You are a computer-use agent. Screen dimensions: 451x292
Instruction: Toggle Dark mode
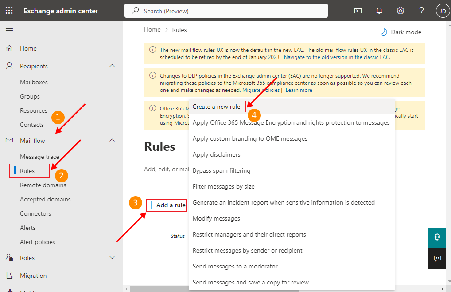(x=400, y=32)
